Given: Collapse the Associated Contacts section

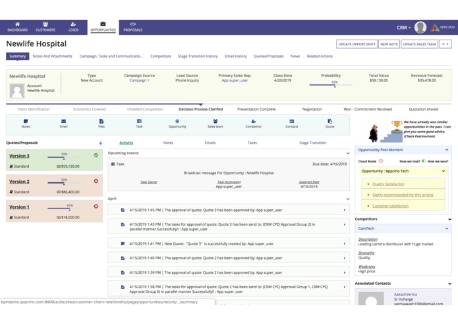Looking at the screenshot, I should point(449,284).
